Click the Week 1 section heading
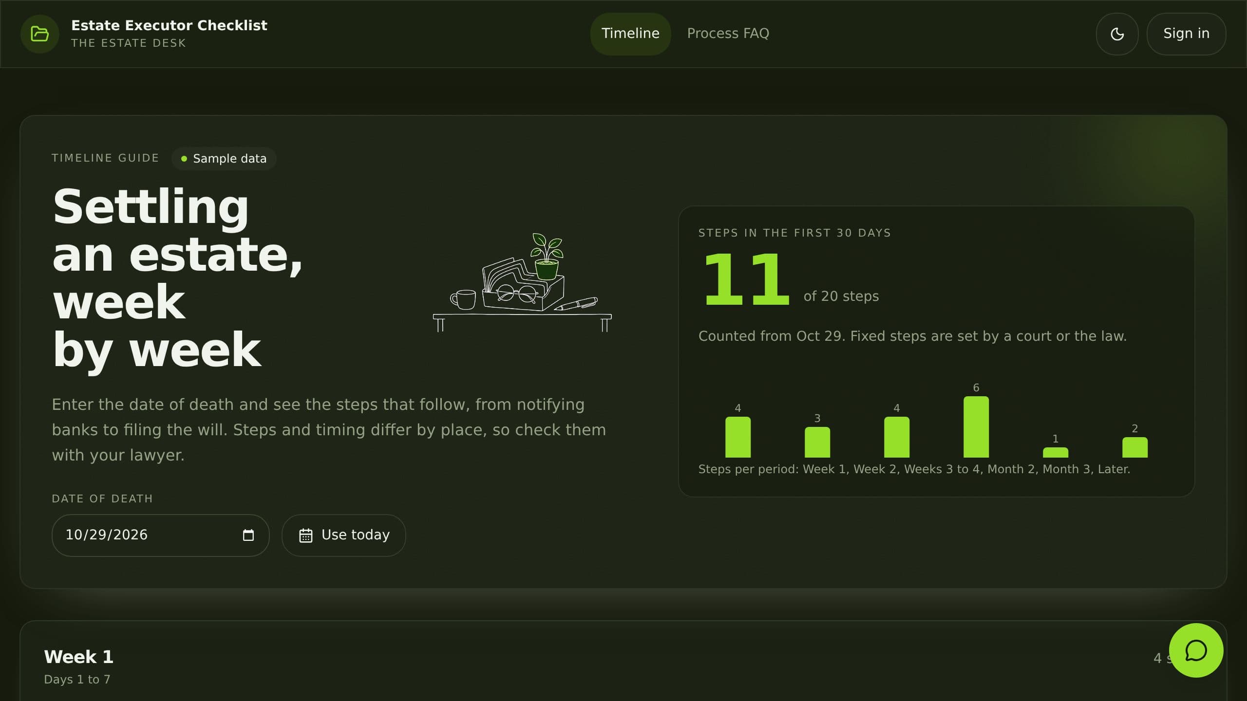Image resolution: width=1247 pixels, height=701 pixels. pyautogui.click(x=78, y=657)
